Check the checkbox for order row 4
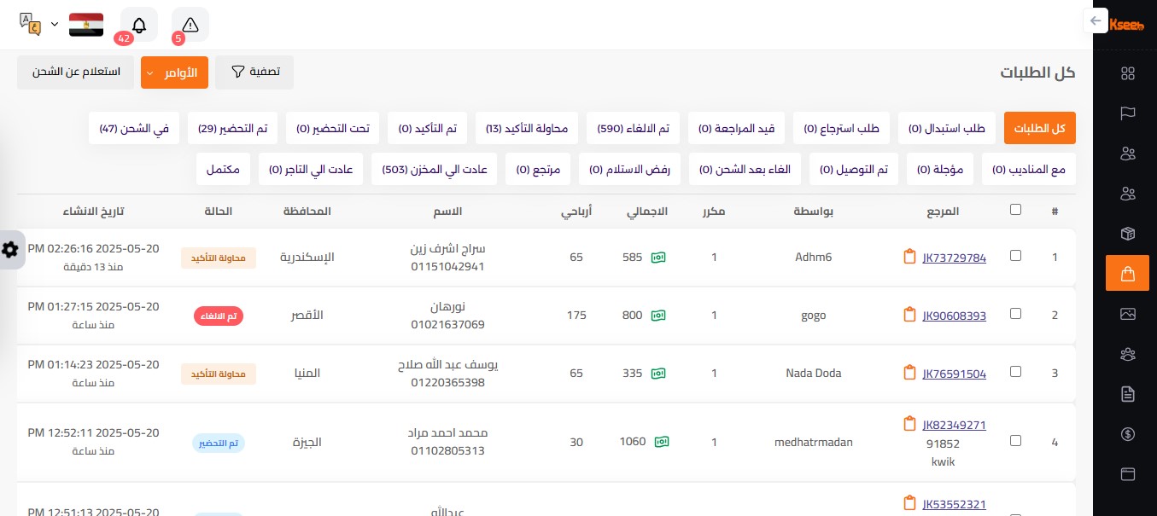Image resolution: width=1157 pixels, height=516 pixels. [x=1015, y=440]
